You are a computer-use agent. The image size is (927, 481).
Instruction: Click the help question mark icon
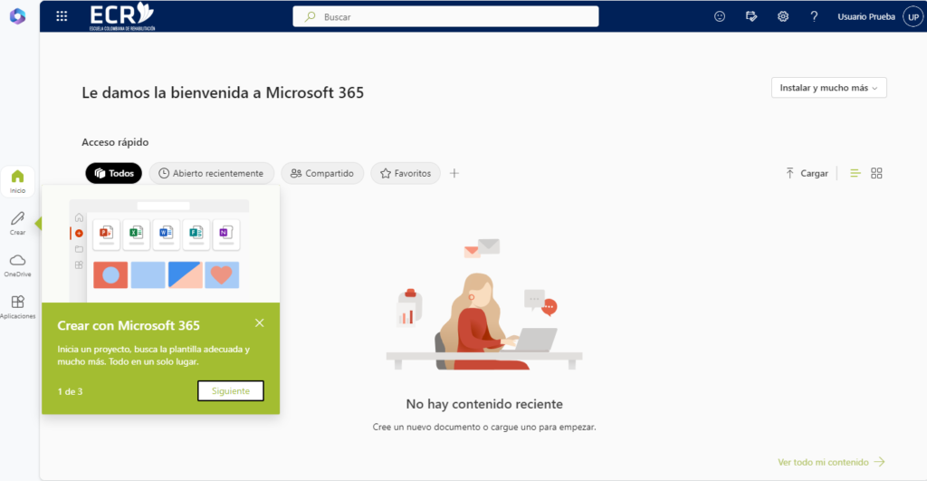814,16
